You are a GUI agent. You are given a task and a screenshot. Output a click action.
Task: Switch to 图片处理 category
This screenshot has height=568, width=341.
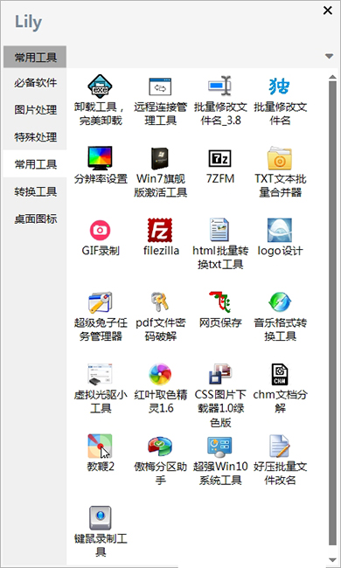pyautogui.click(x=35, y=110)
